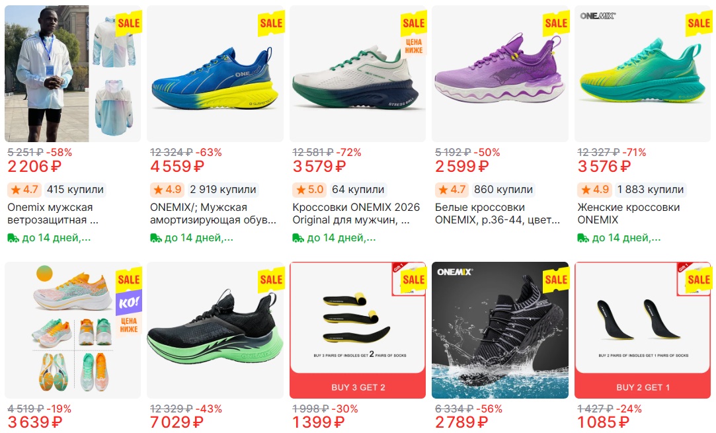Click the 4 559 ₽ price

click(x=177, y=166)
